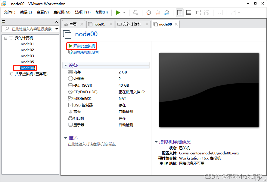
Task: Collapse the 设备 section
Action: pos(66,66)
